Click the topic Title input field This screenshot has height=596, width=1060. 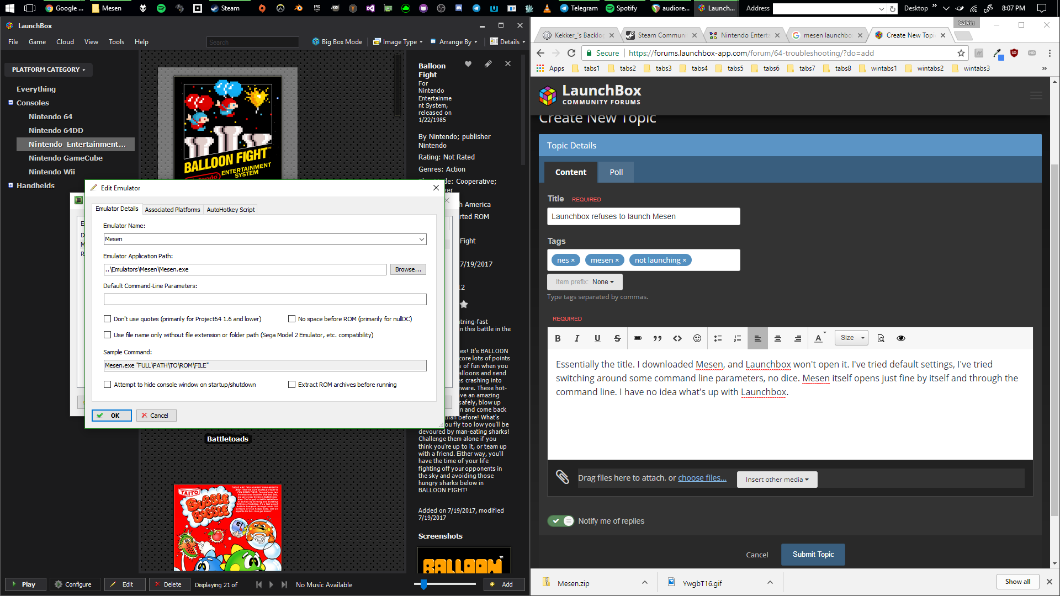pyautogui.click(x=644, y=216)
